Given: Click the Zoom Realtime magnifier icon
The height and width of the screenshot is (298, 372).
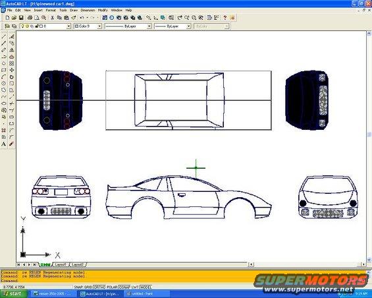Looking at the screenshot, I should [x=187, y=18].
